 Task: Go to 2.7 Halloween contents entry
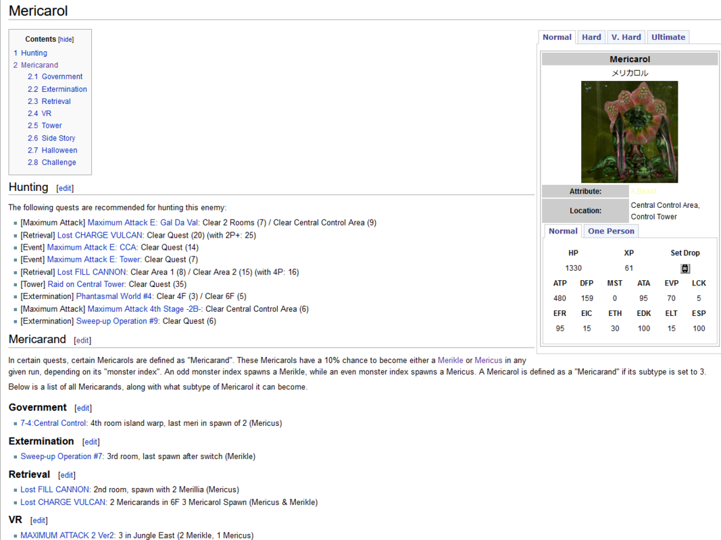tap(53, 150)
